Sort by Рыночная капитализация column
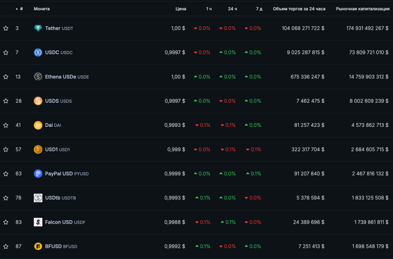393x259 pixels. pyautogui.click(x=363, y=9)
